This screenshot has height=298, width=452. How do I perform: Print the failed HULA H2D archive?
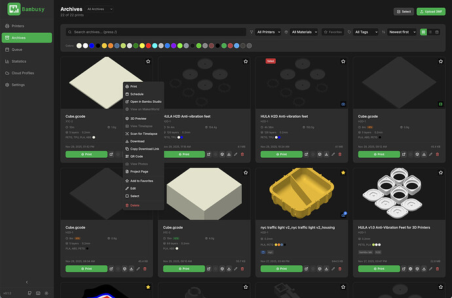pos(281,155)
